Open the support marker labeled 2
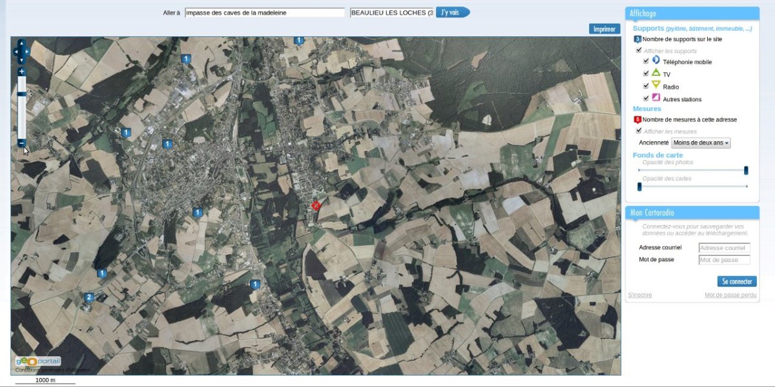 tap(89, 297)
